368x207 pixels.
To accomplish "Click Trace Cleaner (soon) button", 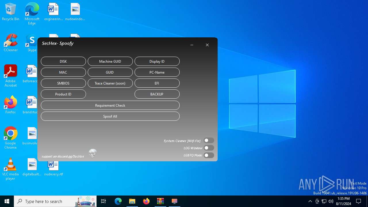I will pyautogui.click(x=110, y=83).
